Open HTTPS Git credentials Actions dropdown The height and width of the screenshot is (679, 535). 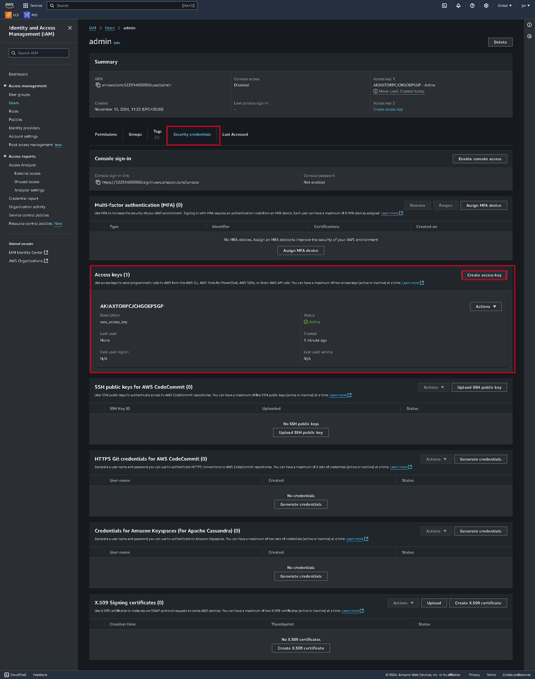point(436,459)
